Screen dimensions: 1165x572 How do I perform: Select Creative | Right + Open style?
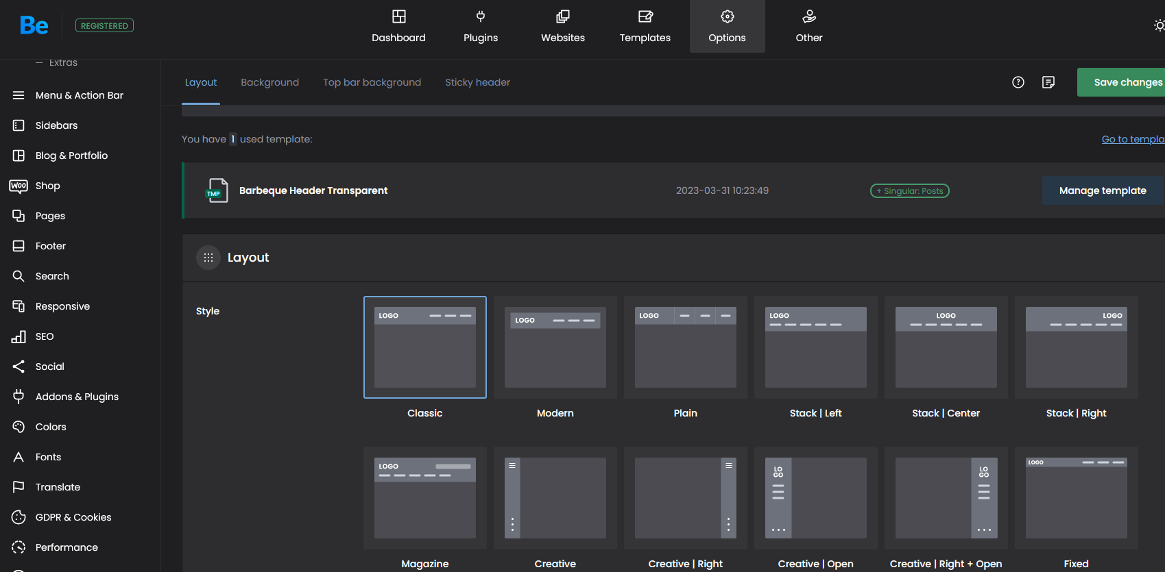946,498
